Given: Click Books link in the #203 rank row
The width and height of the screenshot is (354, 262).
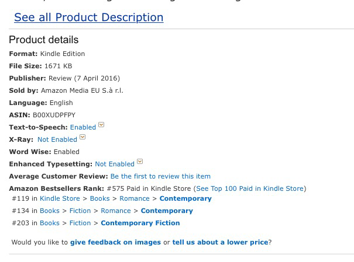Looking at the screenshot, I should (x=50, y=223).
